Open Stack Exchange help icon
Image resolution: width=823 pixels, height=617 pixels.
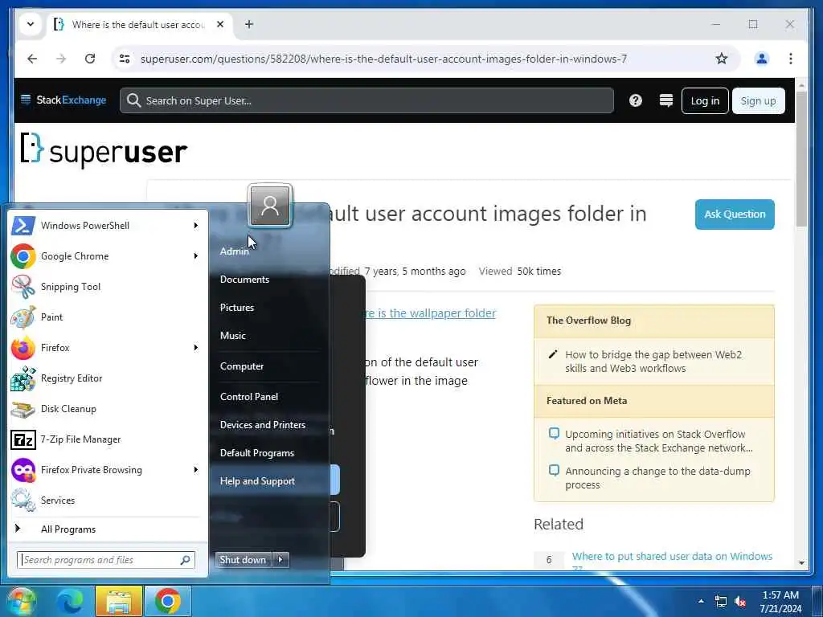(636, 100)
